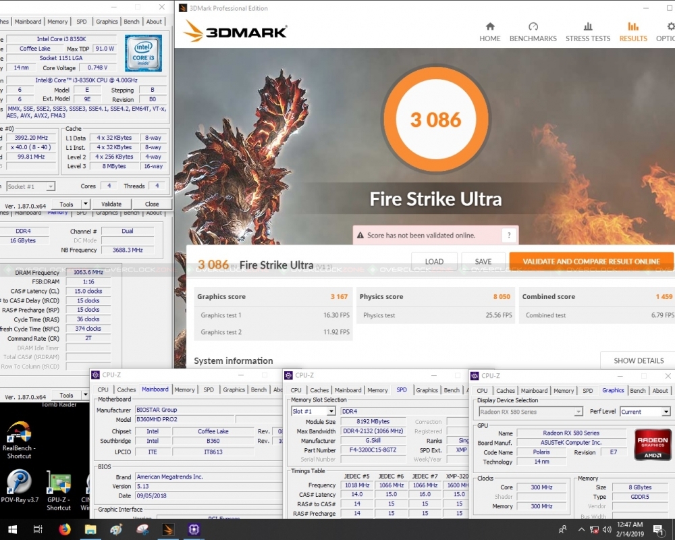675x540 pixels.
Task: Click LOAD in 3DMark results
Action: pos(434,261)
